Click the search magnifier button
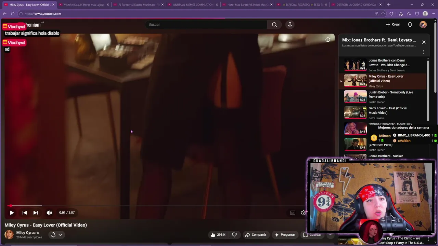Image resolution: width=438 pixels, height=246 pixels. tap(274, 25)
